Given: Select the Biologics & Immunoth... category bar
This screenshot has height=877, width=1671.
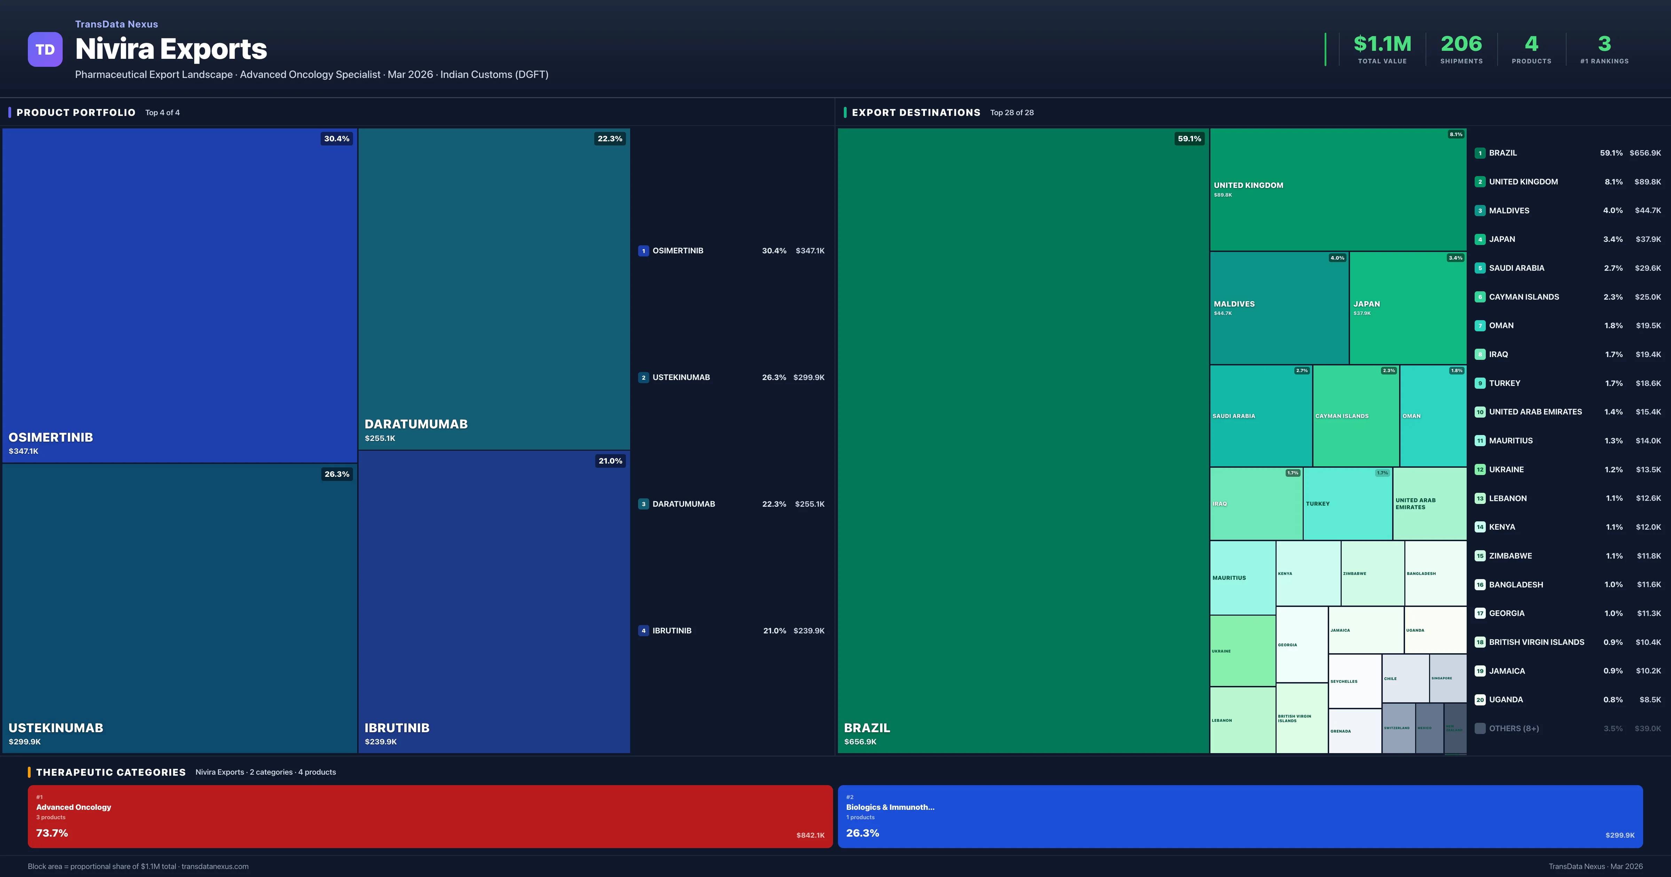Looking at the screenshot, I should (x=1240, y=817).
